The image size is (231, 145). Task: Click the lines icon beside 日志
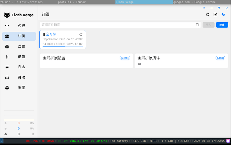[7, 67]
